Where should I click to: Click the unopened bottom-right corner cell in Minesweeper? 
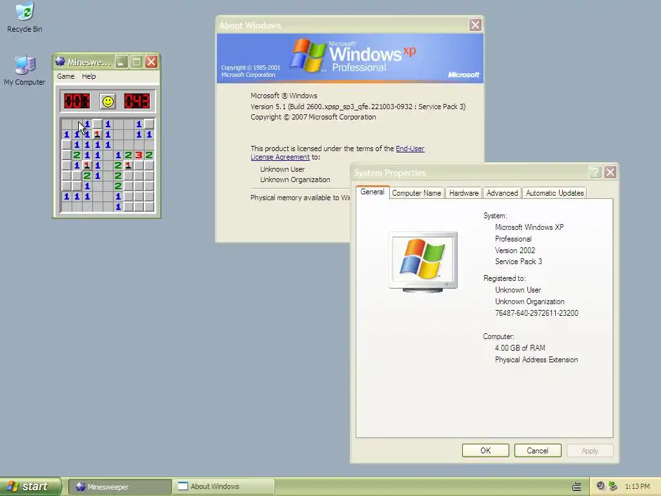pos(149,207)
